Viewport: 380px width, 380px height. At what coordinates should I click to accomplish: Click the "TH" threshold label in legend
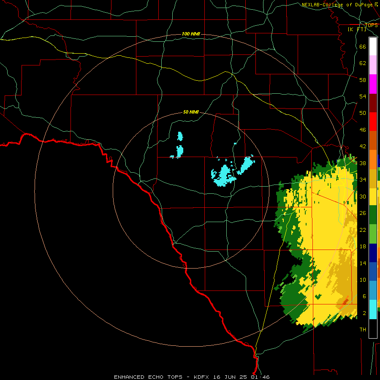pos(363,330)
